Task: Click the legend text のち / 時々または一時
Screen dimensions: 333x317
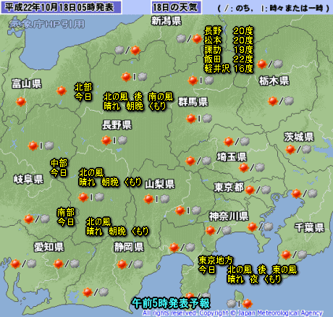Action: pos(274,9)
